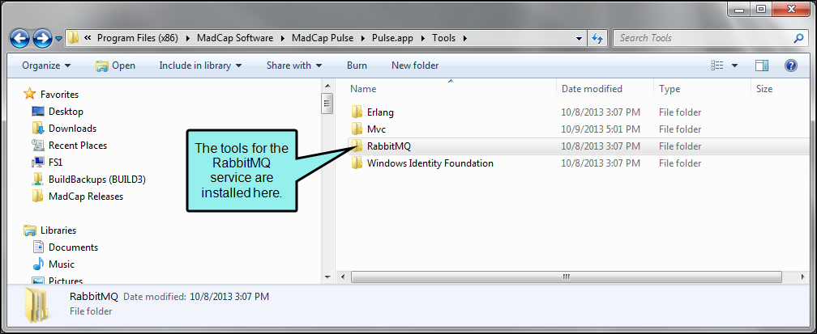Click the folder icon in address bar
This screenshot has width=817, height=334.
[x=73, y=37]
